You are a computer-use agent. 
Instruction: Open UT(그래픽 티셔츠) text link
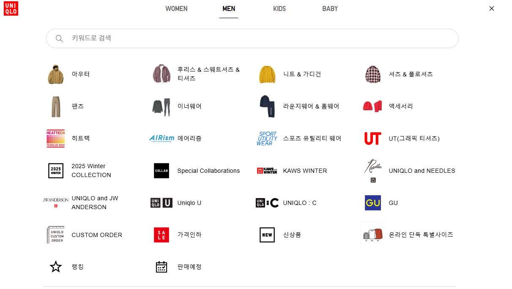point(414,139)
